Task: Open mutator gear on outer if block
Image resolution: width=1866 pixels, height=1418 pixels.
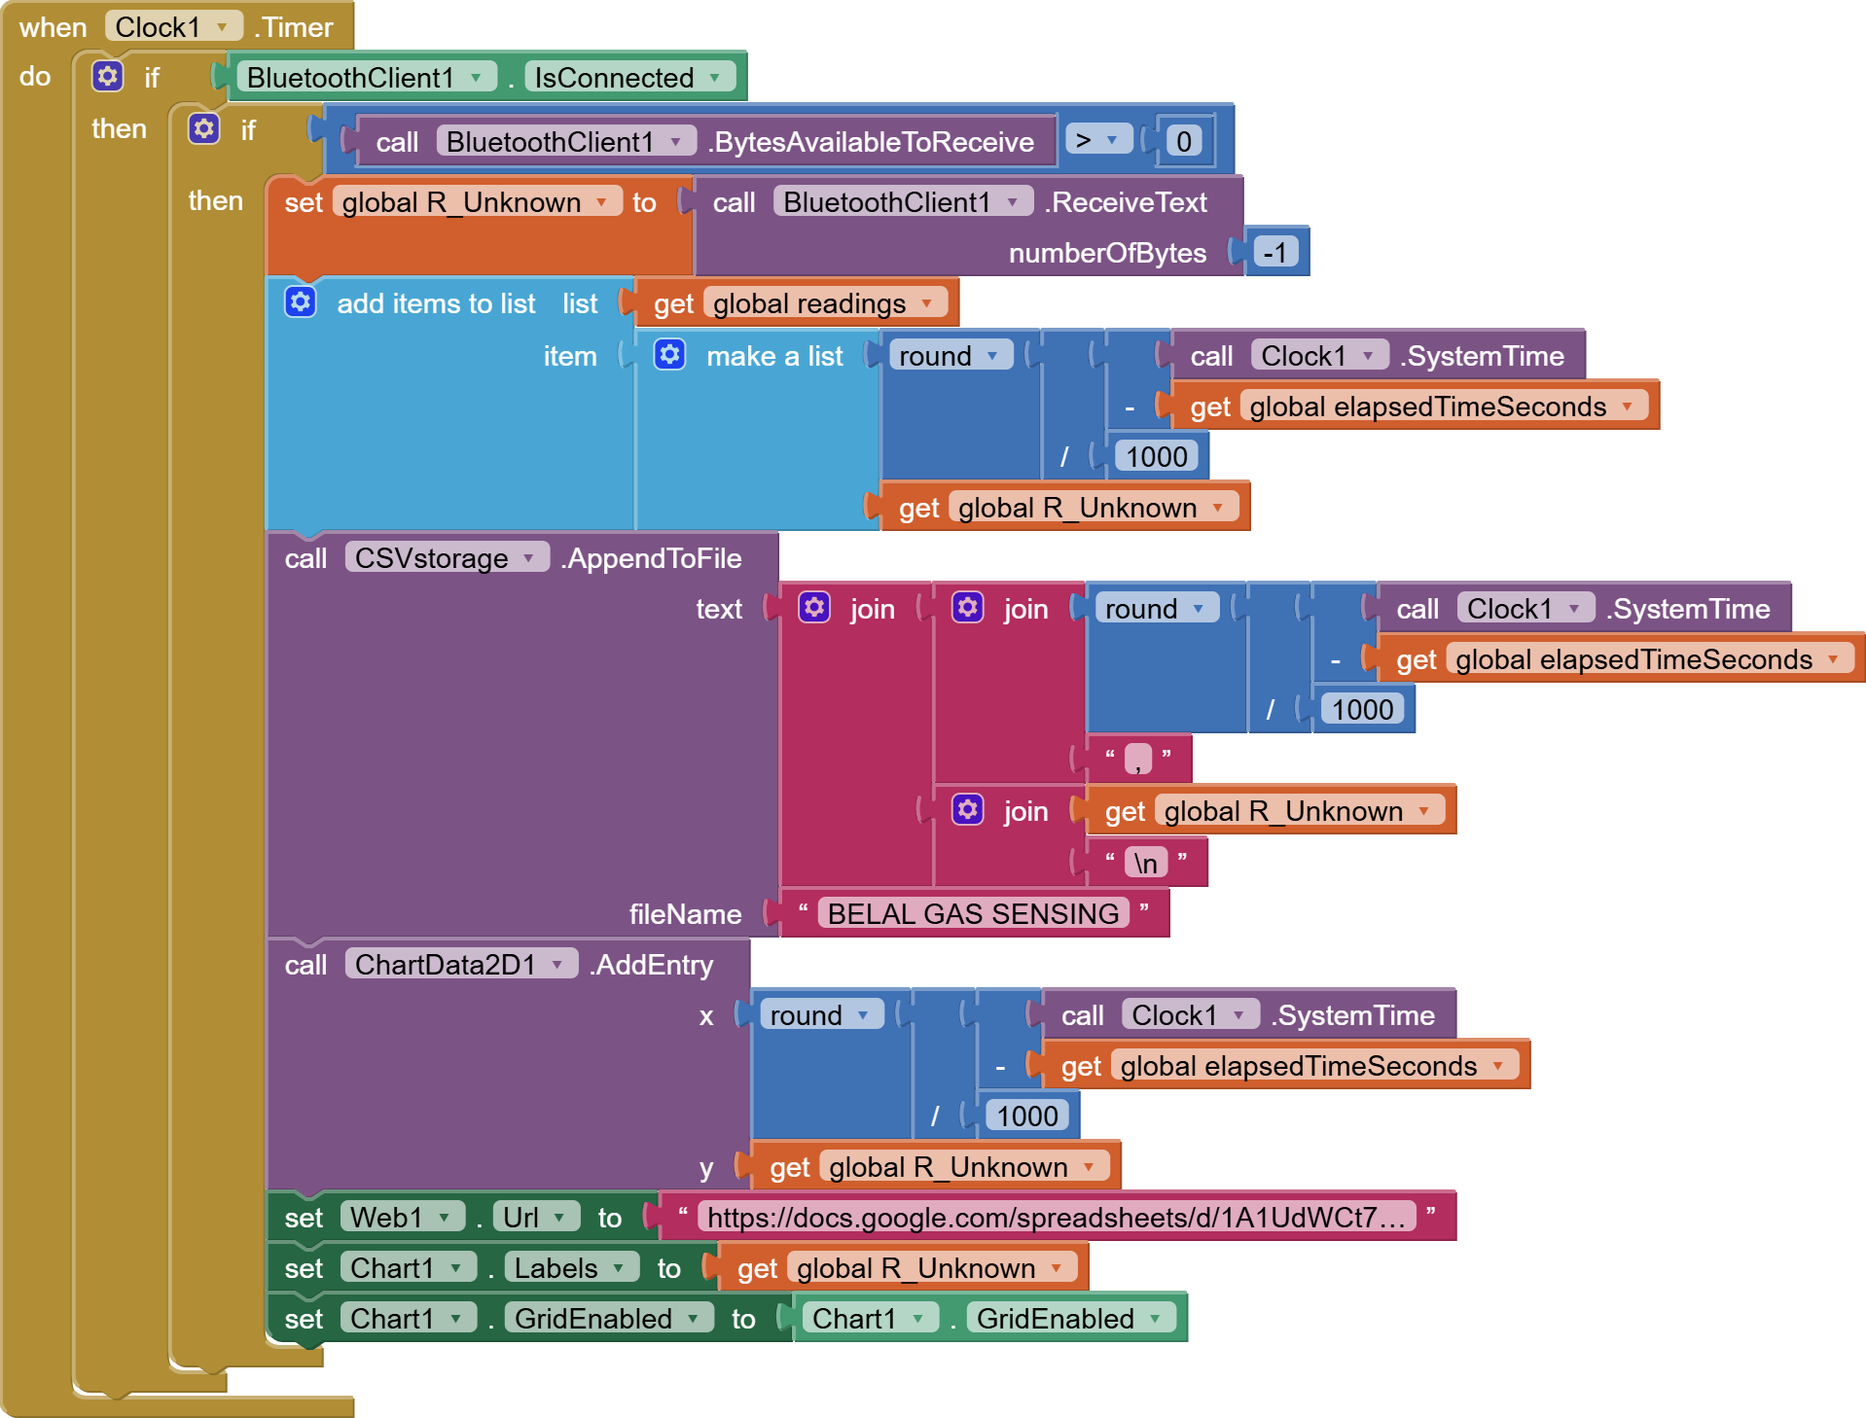Action: (107, 76)
